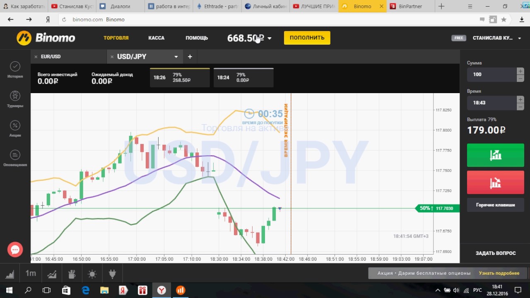
Task: Open the drawing tools hand icon
Action: click(x=72, y=274)
